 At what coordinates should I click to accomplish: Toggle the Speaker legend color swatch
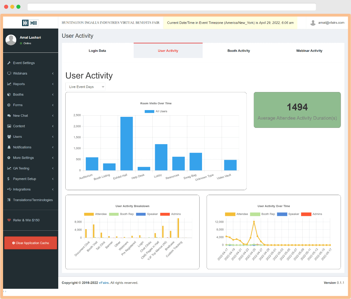coord(141,214)
